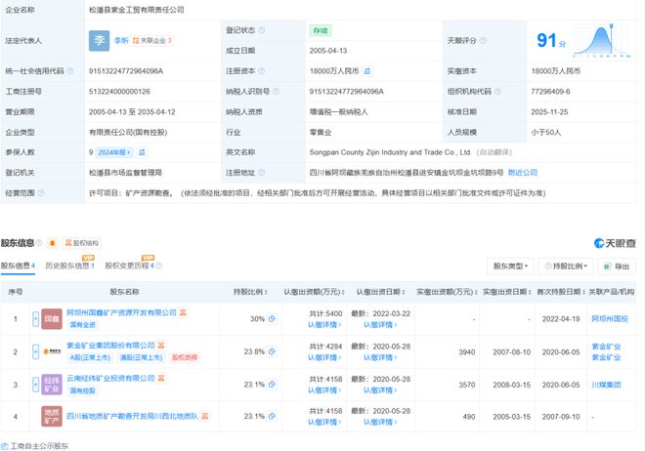Sort the table by 持股比例 column header
Viewport: 645px width, 451px height.
click(x=251, y=291)
